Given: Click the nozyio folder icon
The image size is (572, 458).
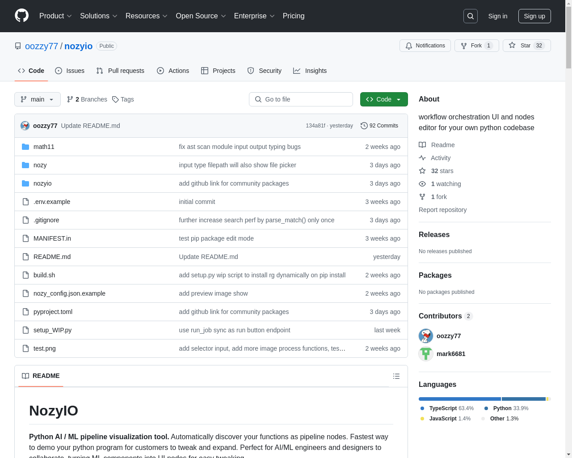Looking at the screenshot, I should (x=25, y=183).
